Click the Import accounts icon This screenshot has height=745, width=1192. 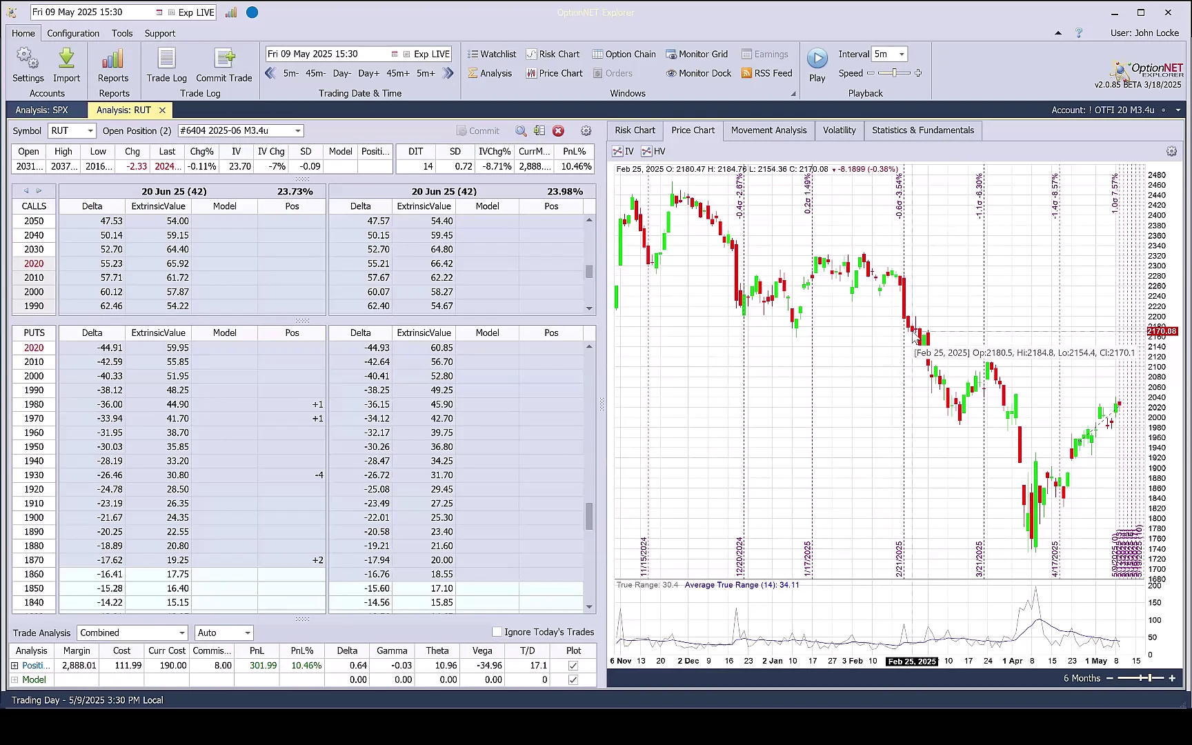(66, 65)
